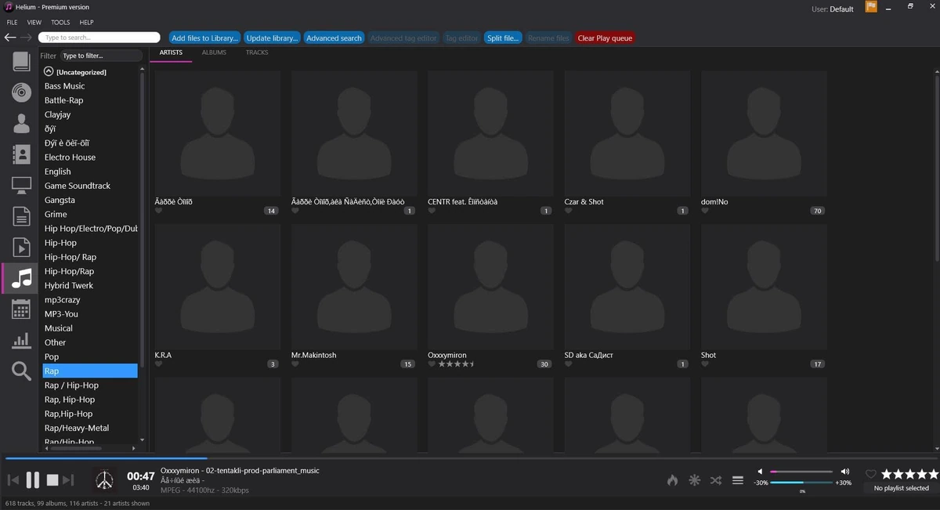Open the Library book icon in sidebar
The image size is (940, 510).
21,62
